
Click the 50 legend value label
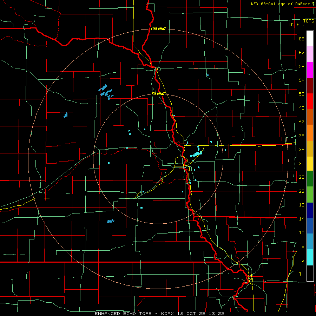(302, 94)
